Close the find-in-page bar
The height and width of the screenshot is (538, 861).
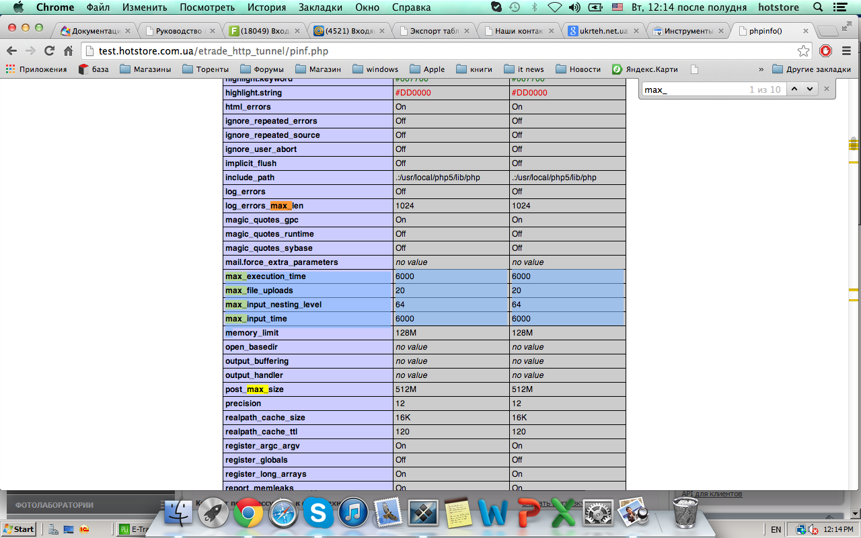tap(827, 89)
